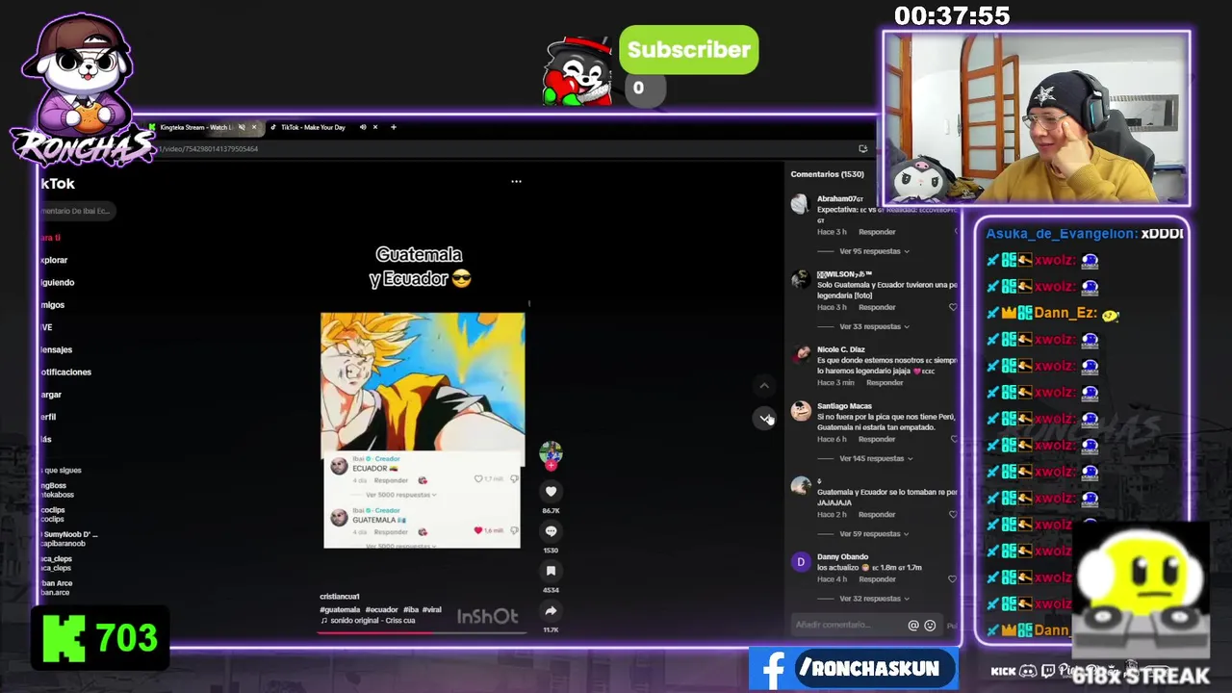Open a new browser tab with plus icon
The image size is (1232, 693).
click(x=393, y=127)
